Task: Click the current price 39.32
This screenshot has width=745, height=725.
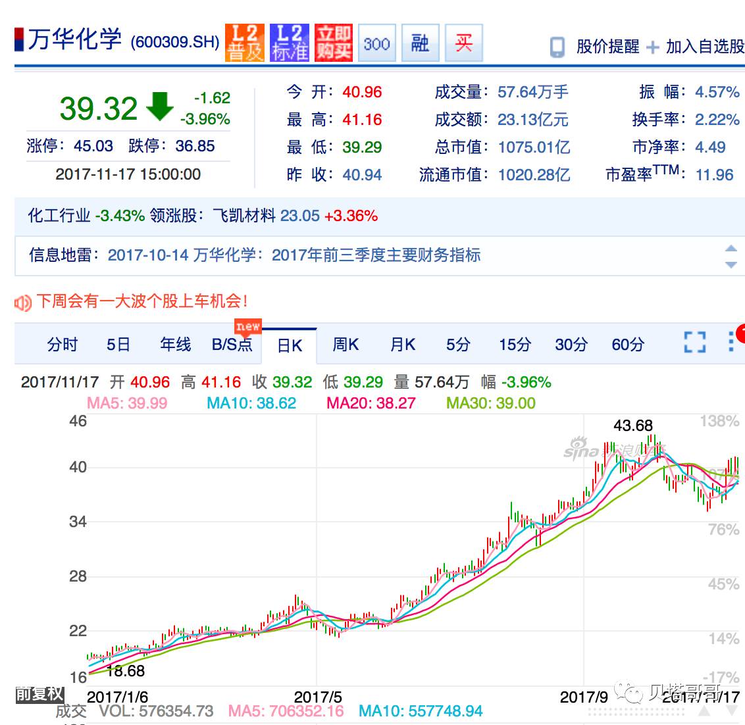Action: point(98,109)
